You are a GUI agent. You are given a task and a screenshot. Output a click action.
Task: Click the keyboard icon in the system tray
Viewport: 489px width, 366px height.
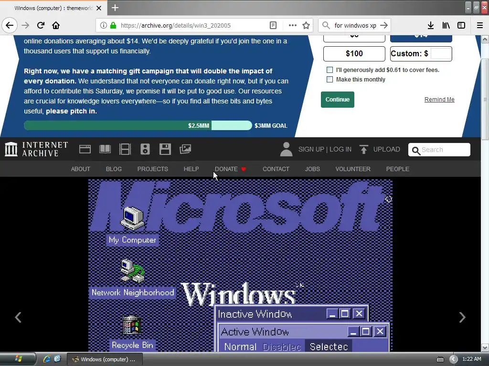click(440, 359)
